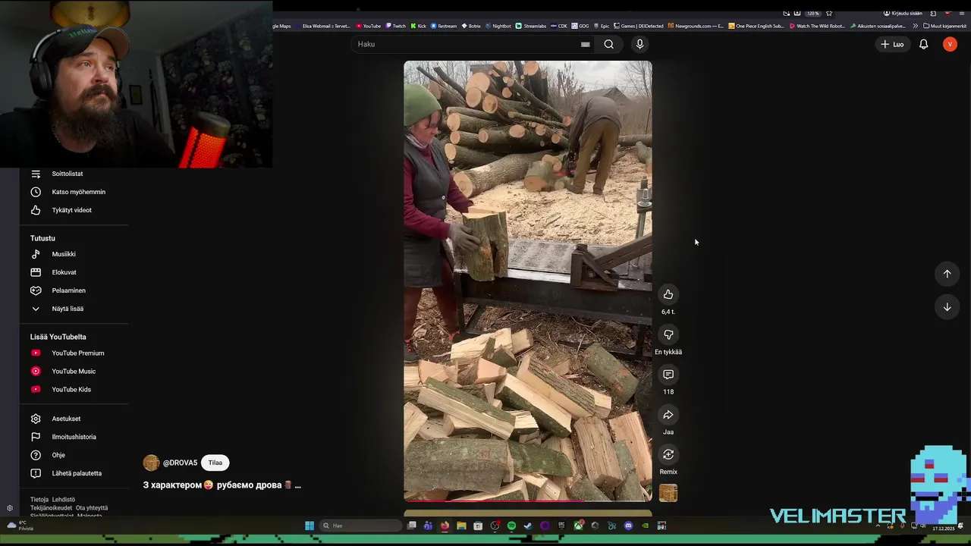Open the GOG bookmark

click(580, 26)
